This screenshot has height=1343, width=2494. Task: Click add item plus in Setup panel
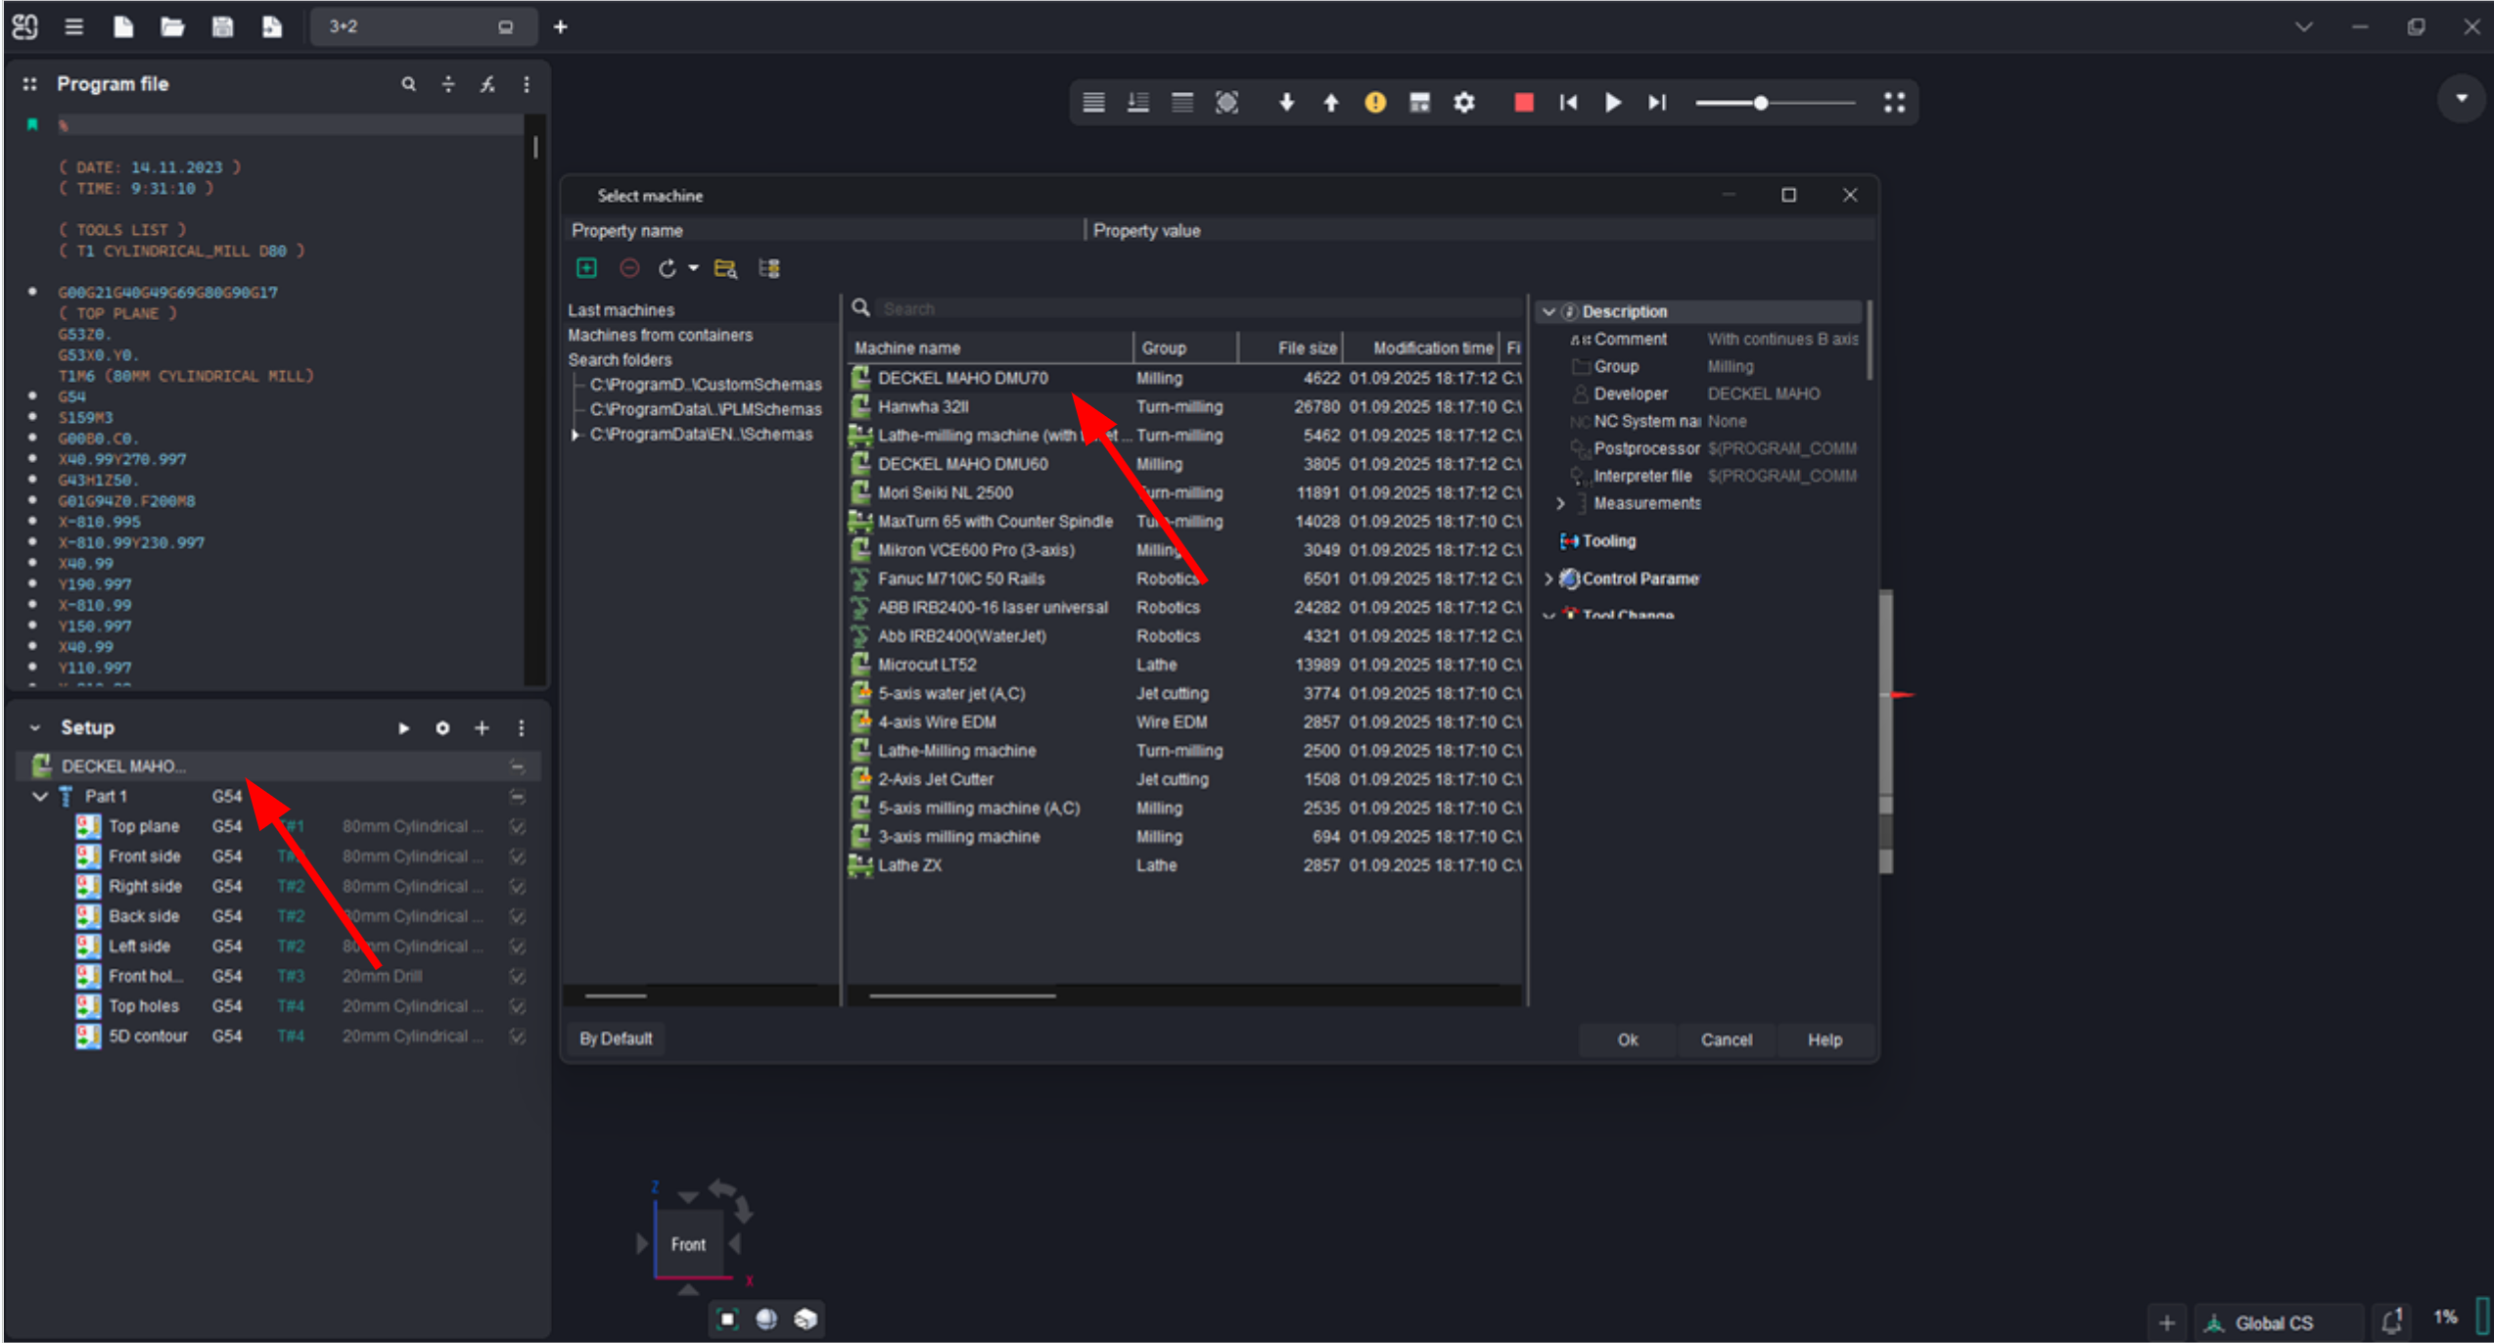tap(482, 728)
